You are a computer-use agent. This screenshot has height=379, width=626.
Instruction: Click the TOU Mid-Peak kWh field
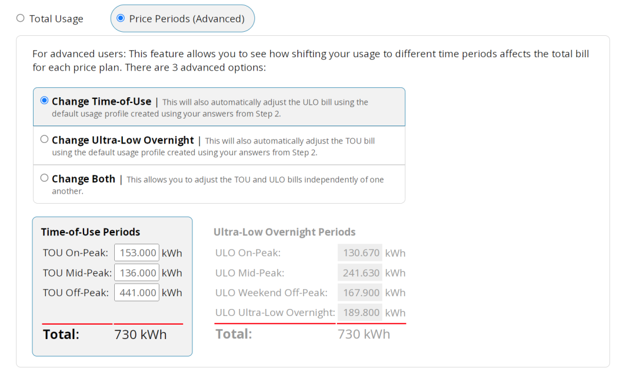coord(137,273)
